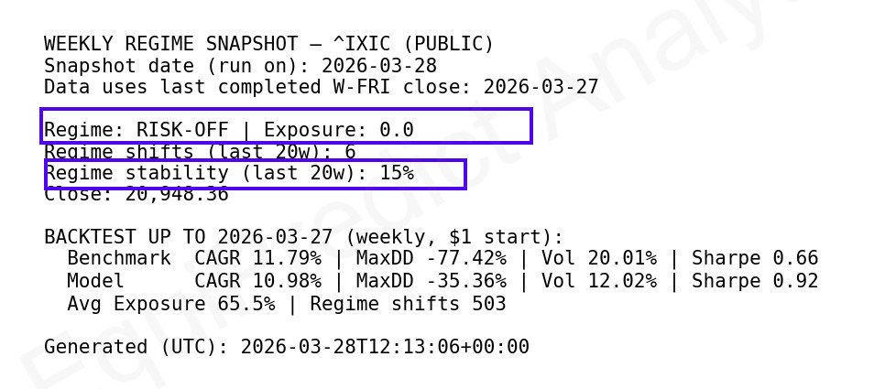The height and width of the screenshot is (389, 874).
Task: Click the Regime shifts (last 20w) line
Action: pos(200,151)
